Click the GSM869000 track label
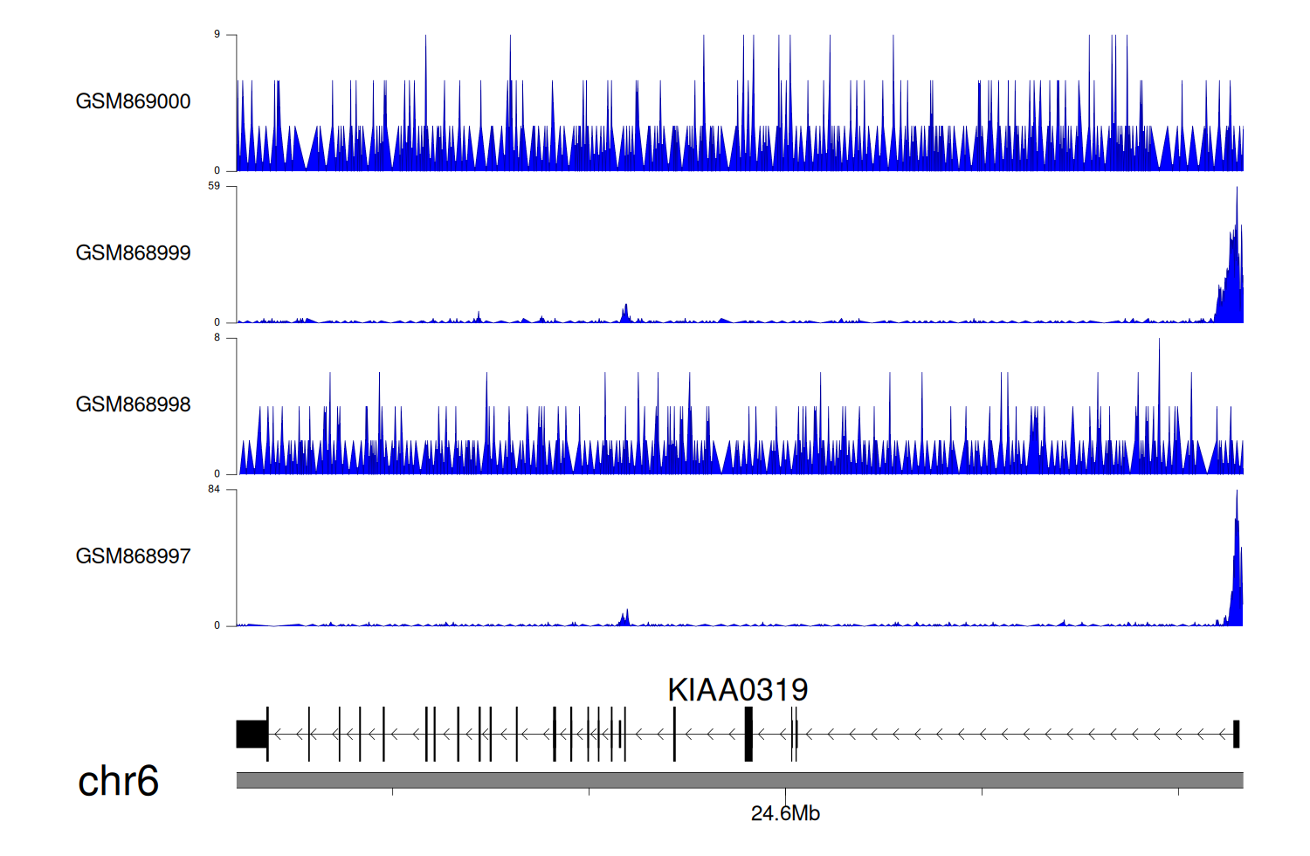 pyautogui.click(x=133, y=101)
